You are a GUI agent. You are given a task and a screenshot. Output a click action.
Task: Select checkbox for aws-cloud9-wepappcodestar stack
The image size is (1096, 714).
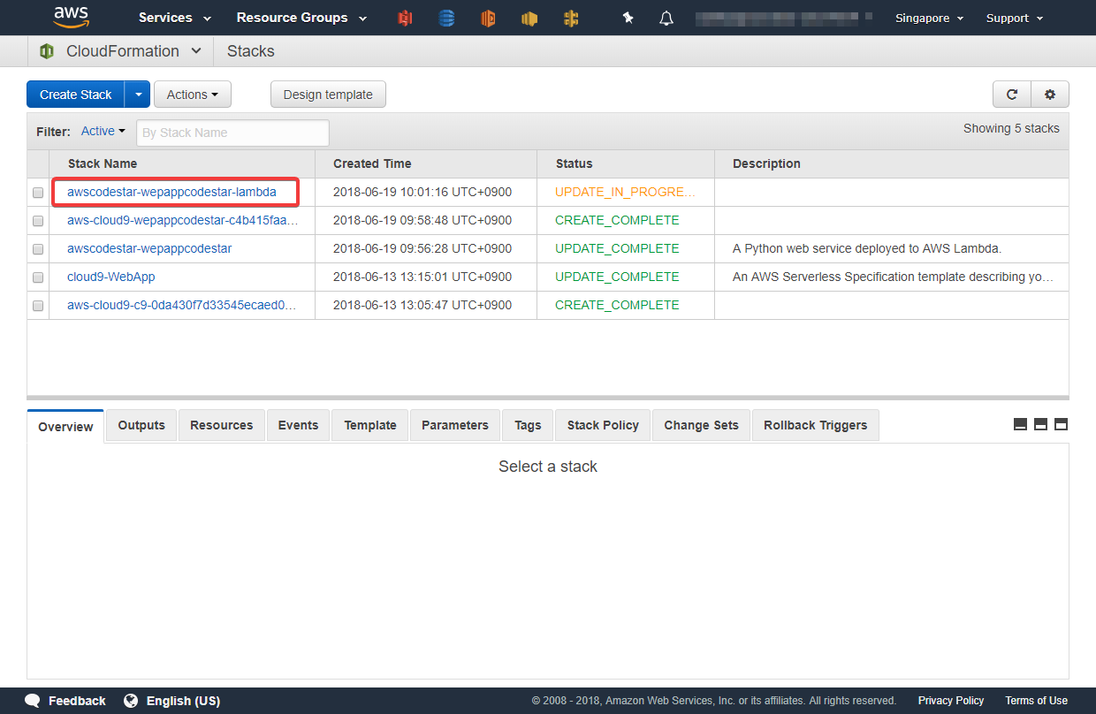38,221
